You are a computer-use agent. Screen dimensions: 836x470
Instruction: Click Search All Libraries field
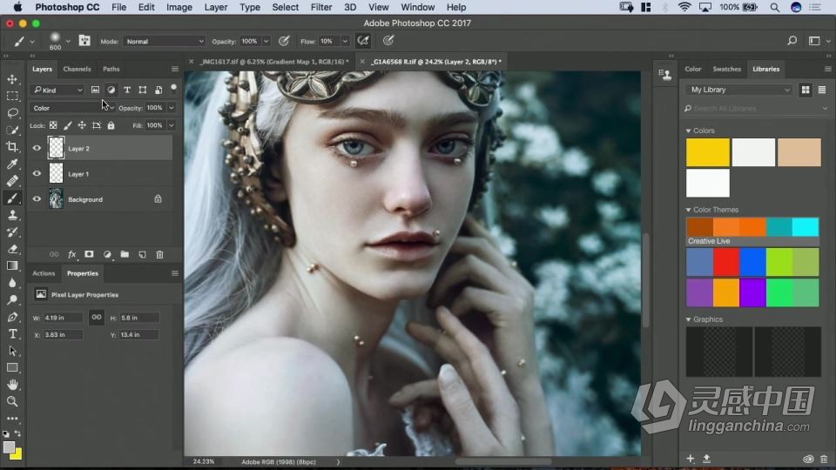[756, 109]
